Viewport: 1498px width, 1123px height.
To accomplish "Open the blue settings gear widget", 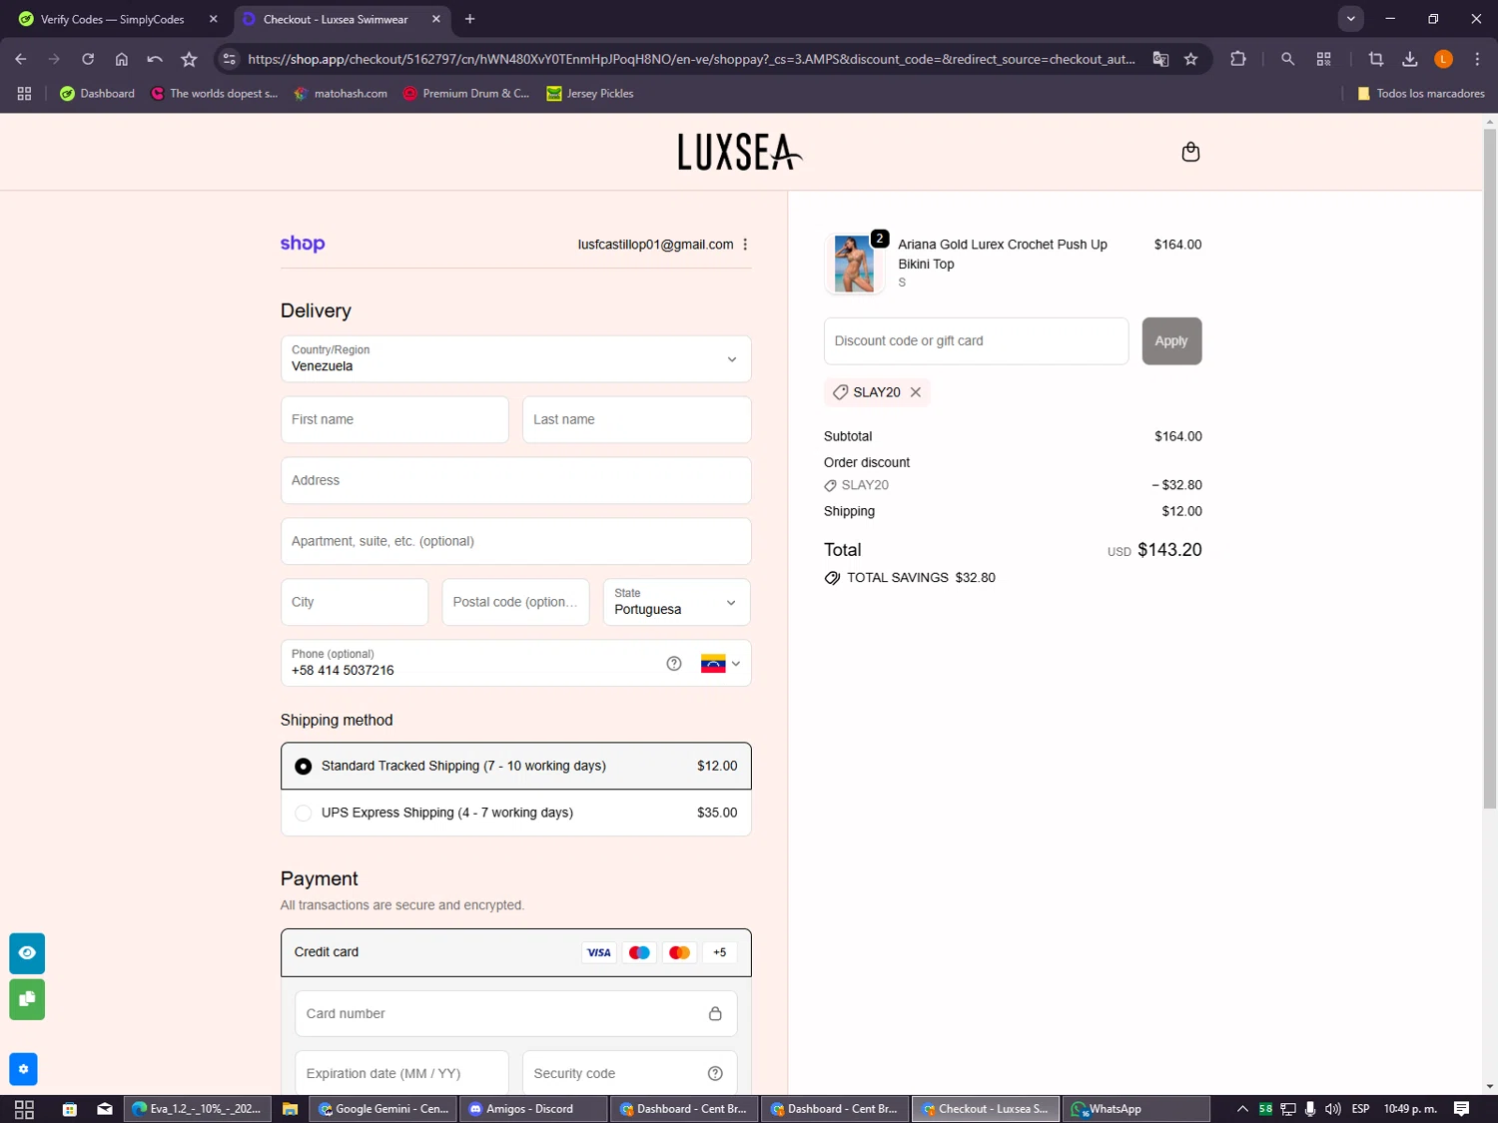I will (x=23, y=1069).
